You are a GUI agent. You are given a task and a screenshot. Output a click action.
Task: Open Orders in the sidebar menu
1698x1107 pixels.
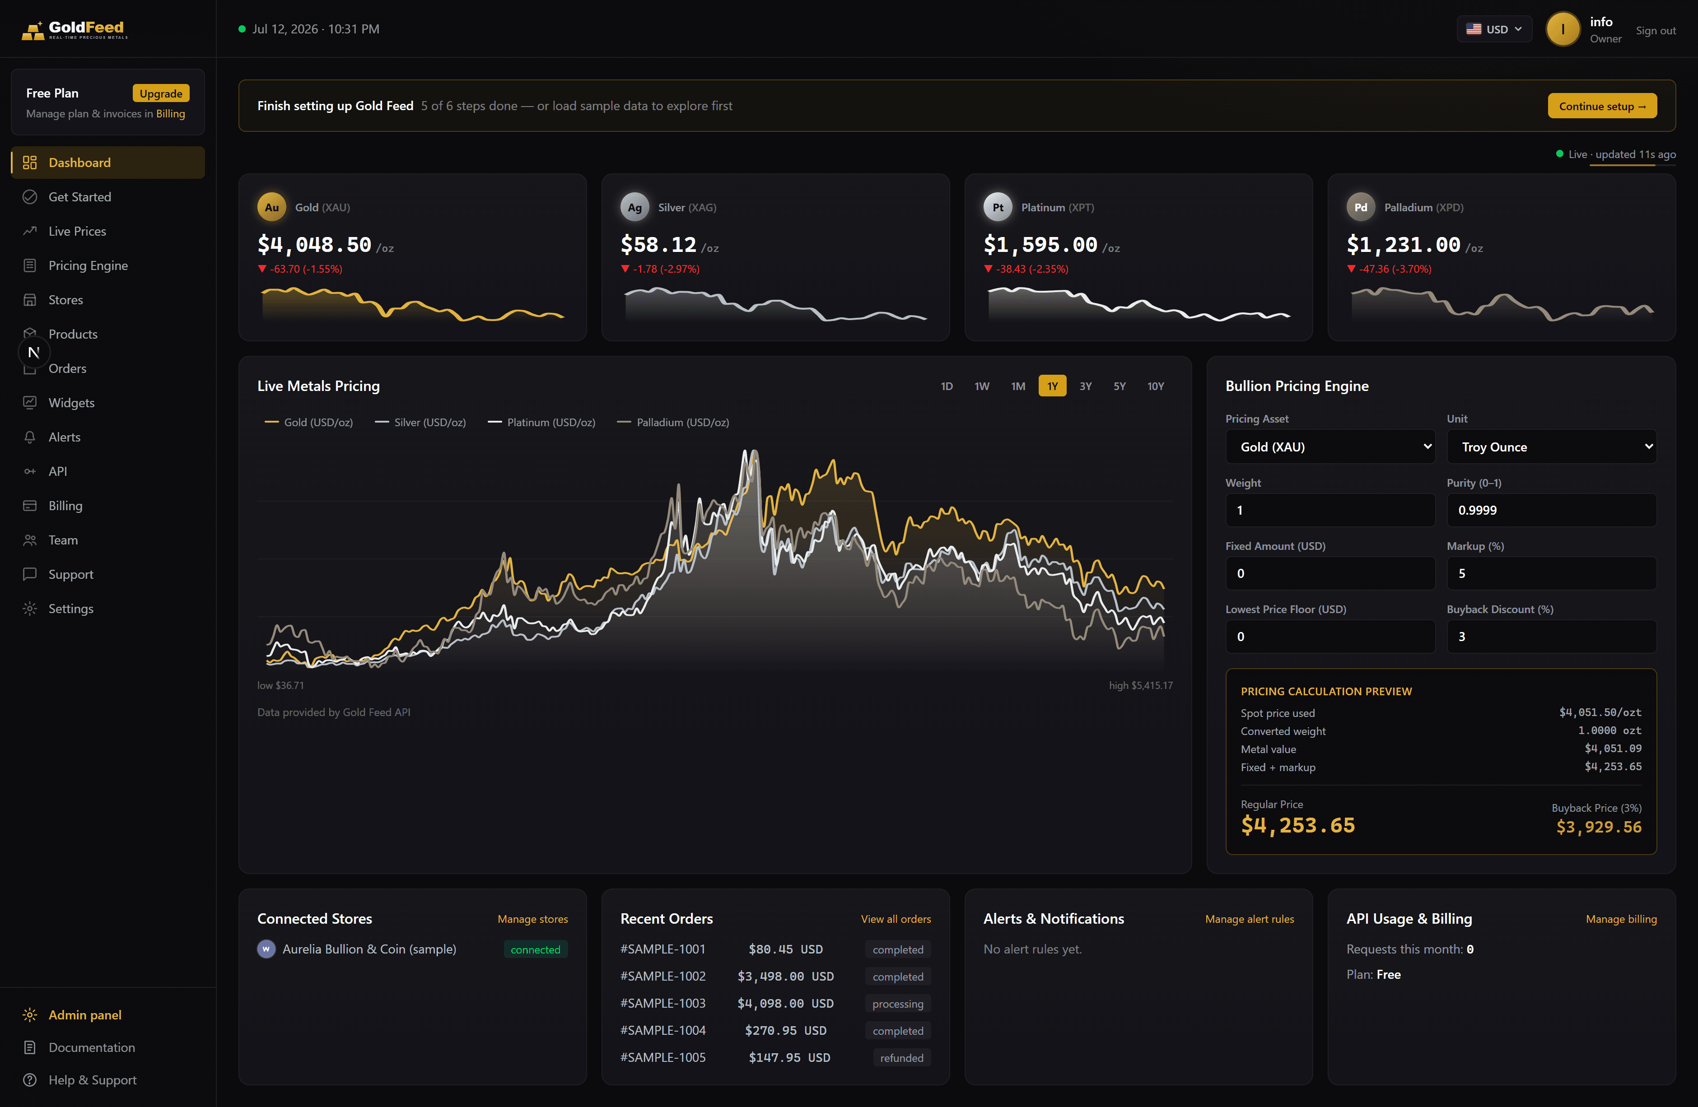tap(108, 368)
